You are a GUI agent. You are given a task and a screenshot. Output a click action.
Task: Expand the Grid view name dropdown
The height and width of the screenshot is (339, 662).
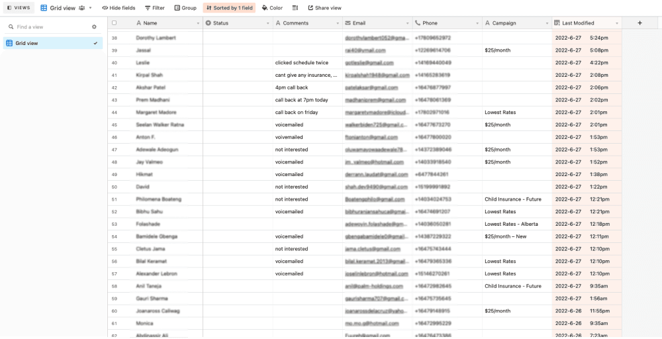click(x=90, y=8)
